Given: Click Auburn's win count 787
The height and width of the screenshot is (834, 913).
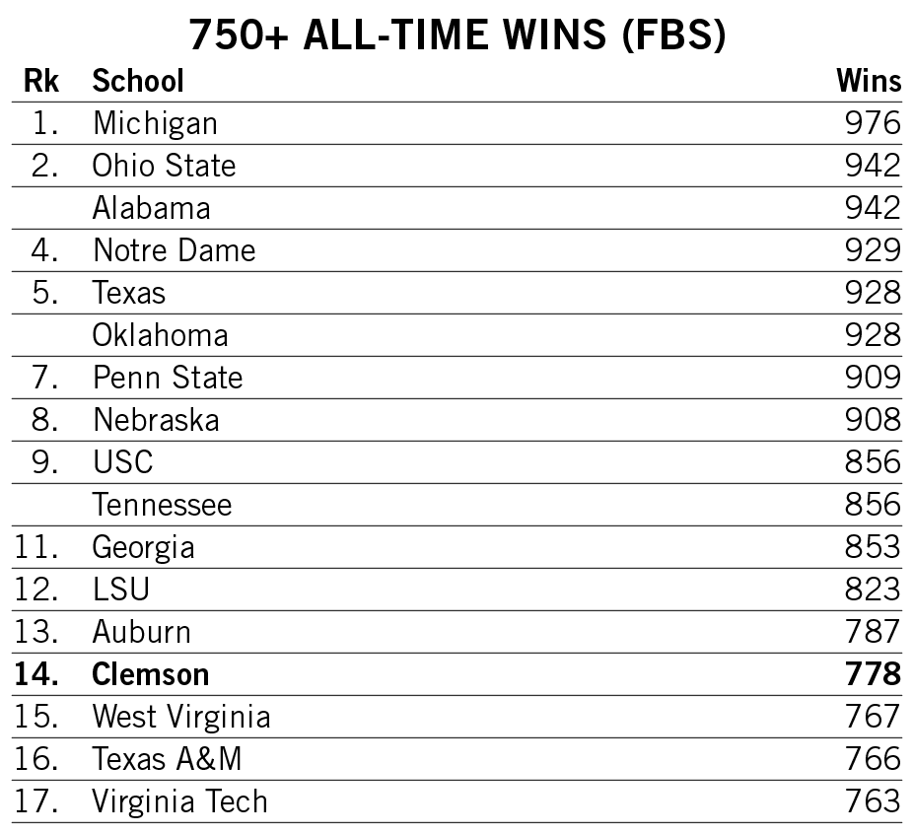Looking at the screenshot, I should (x=873, y=632).
